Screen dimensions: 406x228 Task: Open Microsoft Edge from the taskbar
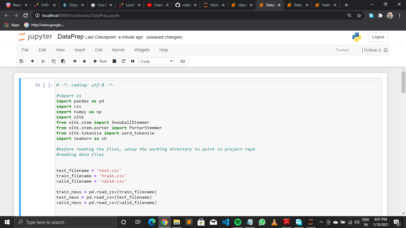point(152,222)
